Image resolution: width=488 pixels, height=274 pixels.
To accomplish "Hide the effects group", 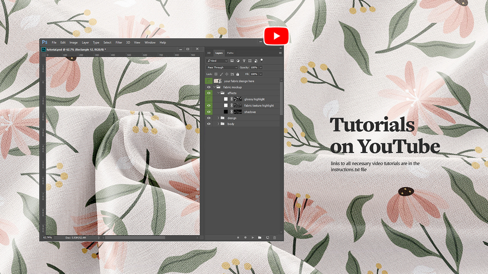I will point(208,93).
